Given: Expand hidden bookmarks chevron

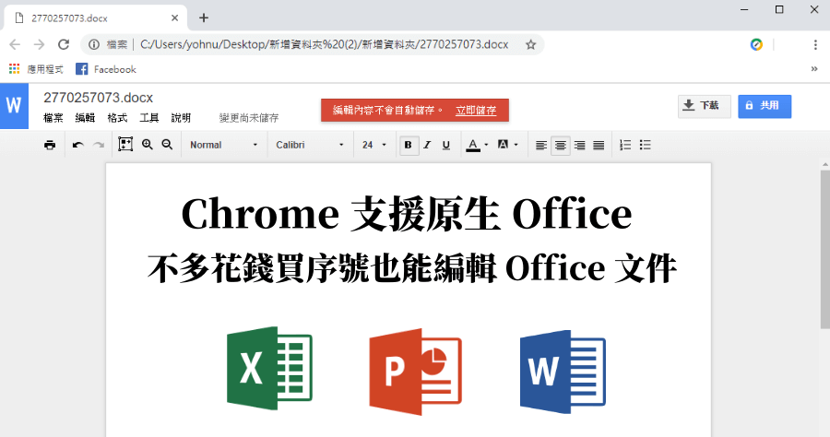Looking at the screenshot, I should [x=814, y=69].
